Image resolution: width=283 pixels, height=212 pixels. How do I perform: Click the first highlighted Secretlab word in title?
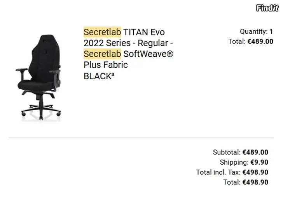[x=102, y=32]
